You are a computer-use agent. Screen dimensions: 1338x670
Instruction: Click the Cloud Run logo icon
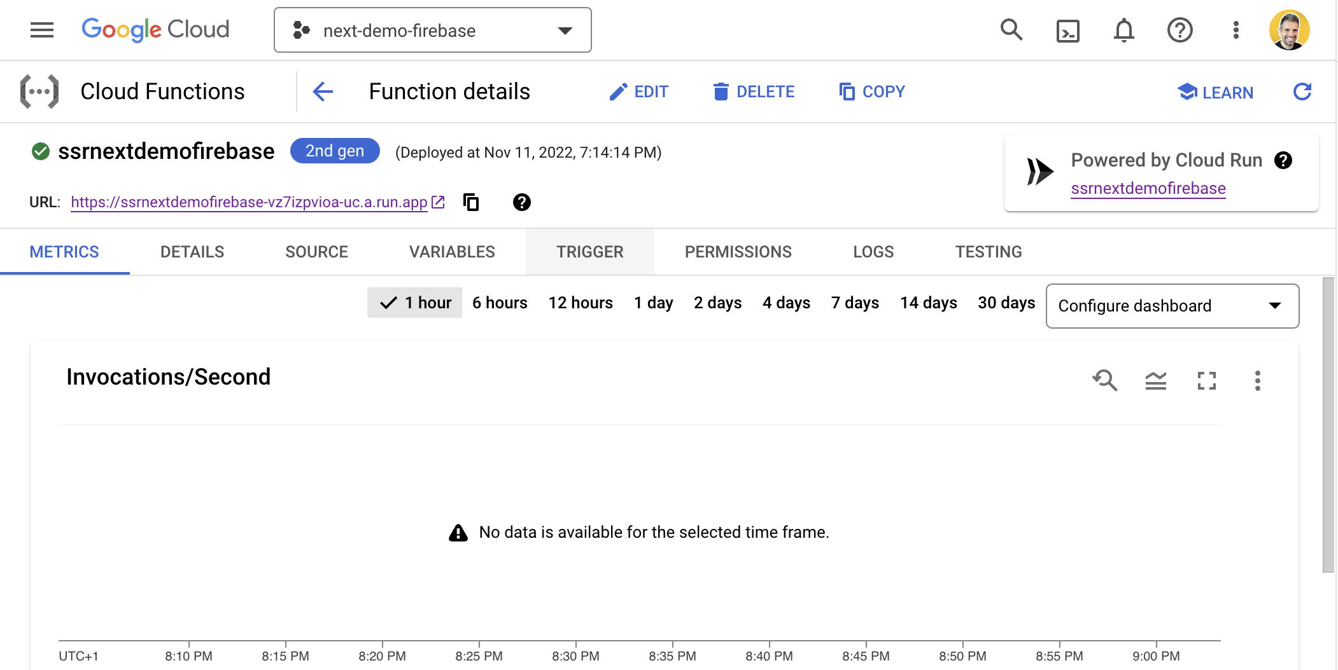click(x=1039, y=172)
